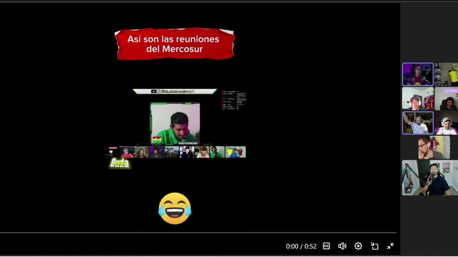Click the 'Así son las reuniones del Mercosur' banner
Screen dimensions: 458x257
(175, 44)
